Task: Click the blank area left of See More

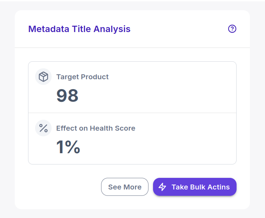Action: point(64,187)
